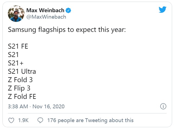
Task: Click the 1.9K likes count
Action: tap(23, 120)
